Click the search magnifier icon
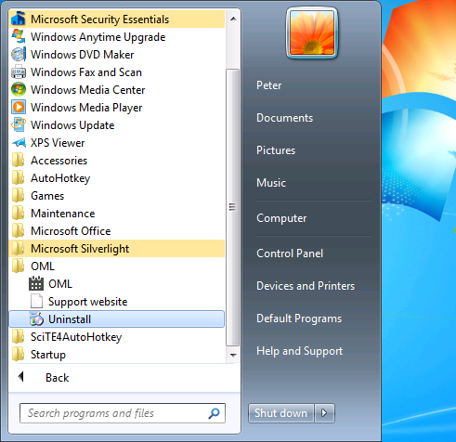 tap(214, 413)
